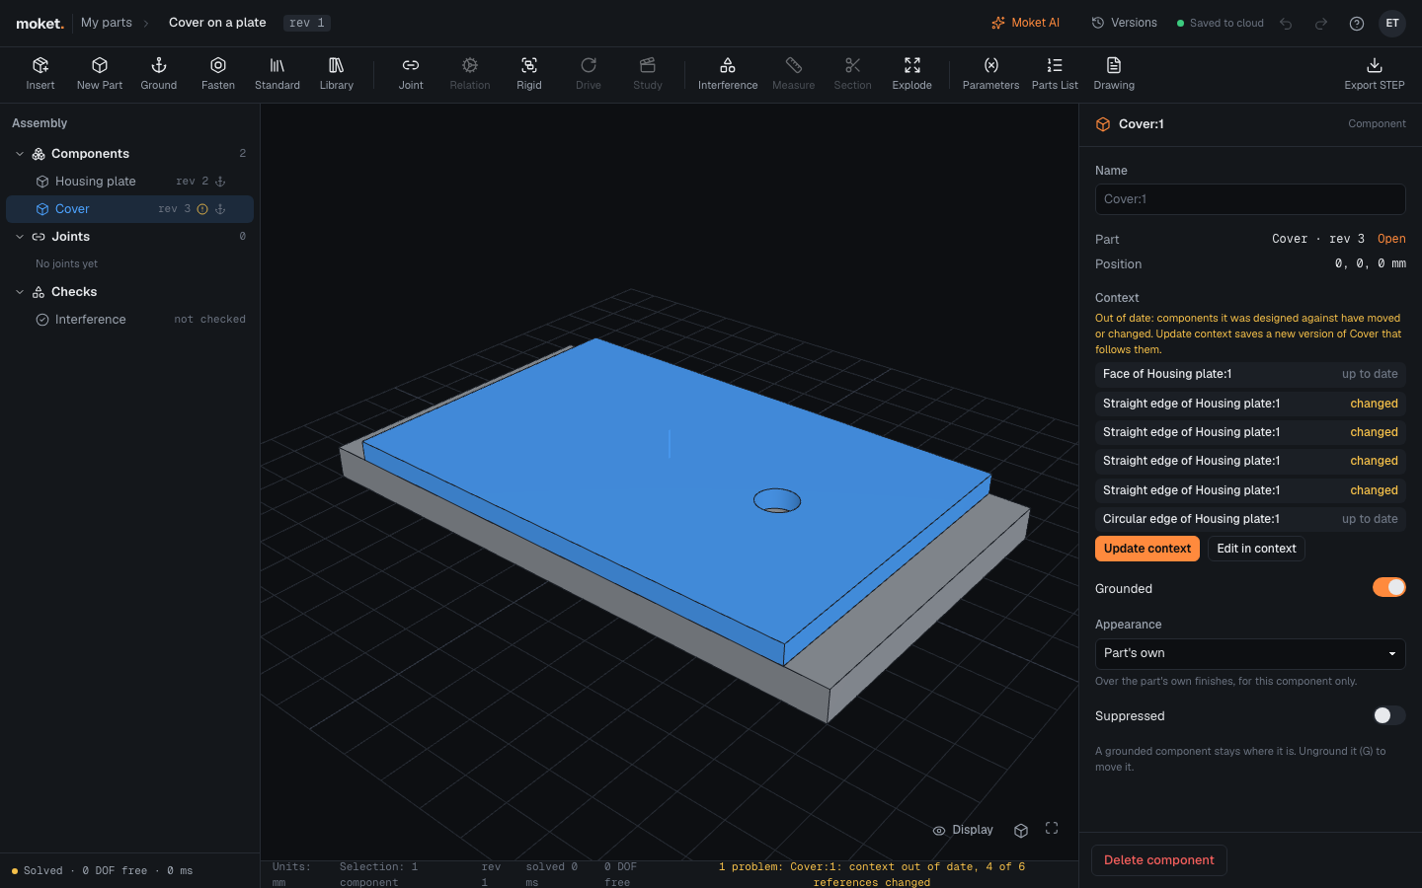Open Versions history
The width and height of the screenshot is (1422, 888).
tap(1124, 23)
